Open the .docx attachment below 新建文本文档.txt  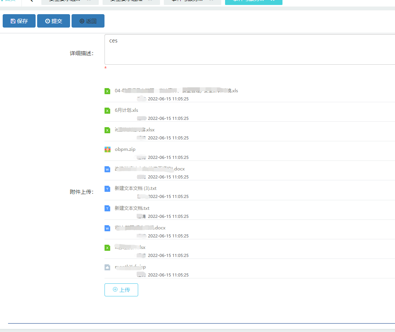(140, 227)
